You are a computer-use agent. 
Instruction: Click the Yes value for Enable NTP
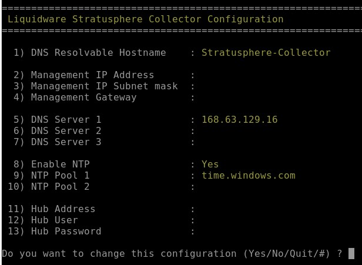click(x=210, y=165)
